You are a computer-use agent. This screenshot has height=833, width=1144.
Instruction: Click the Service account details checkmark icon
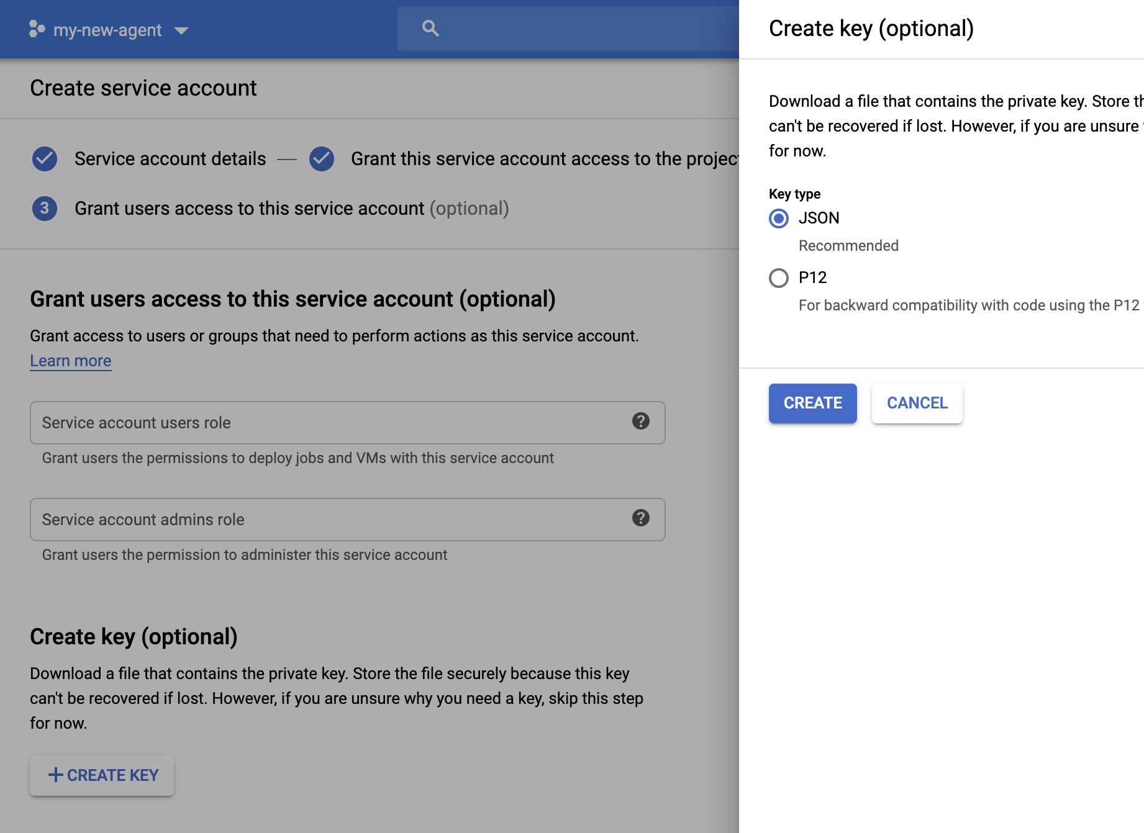[x=45, y=159]
